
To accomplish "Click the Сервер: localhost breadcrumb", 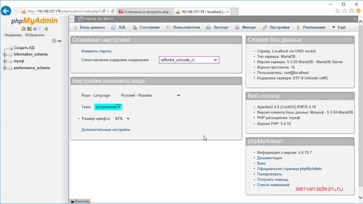I will point(98,19).
